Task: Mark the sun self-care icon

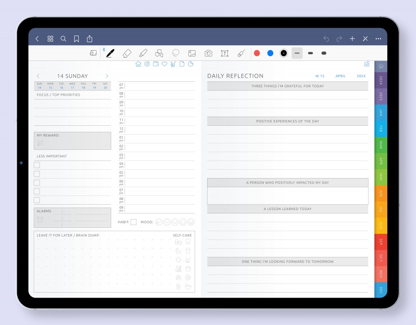Action: pos(178,260)
